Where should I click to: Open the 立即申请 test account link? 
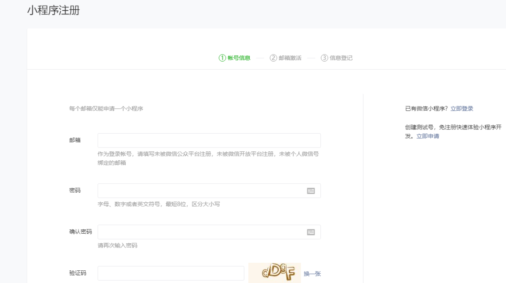[428, 136]
